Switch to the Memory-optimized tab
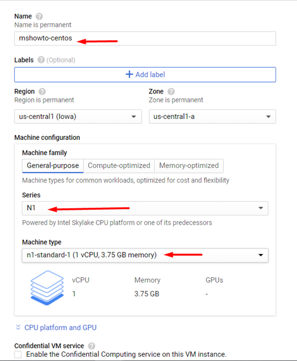The image size is (297, 361). click(189, 166)
